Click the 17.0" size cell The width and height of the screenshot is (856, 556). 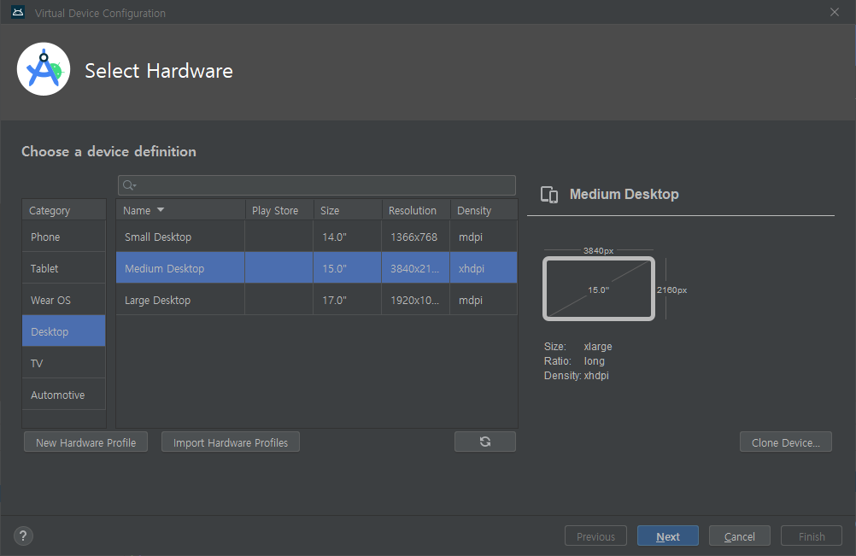[347, 300]
